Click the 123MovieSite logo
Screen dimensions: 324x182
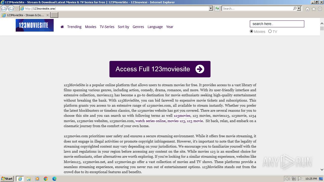(x=35, y=25)
